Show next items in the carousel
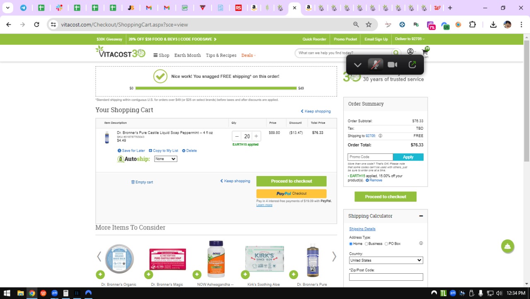The image size is (530, 299). (x=334, y=257)
